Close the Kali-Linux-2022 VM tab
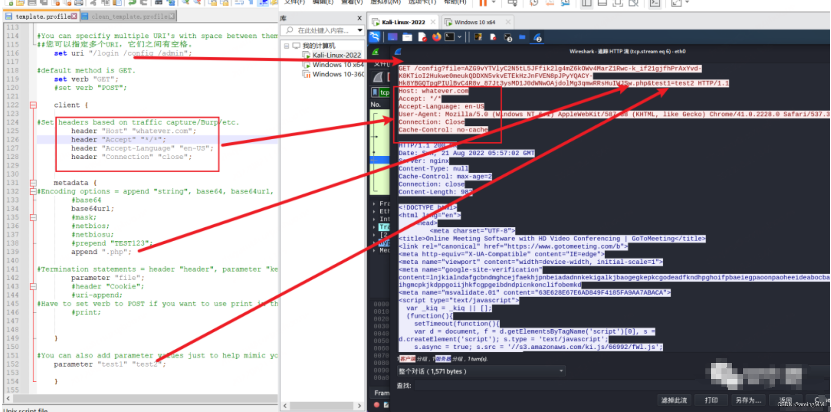831x412 pixels. point(433,22)
